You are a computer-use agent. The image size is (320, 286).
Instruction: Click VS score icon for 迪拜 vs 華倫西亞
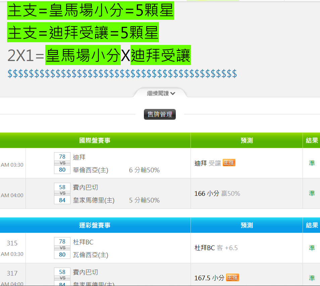point(62,163)
